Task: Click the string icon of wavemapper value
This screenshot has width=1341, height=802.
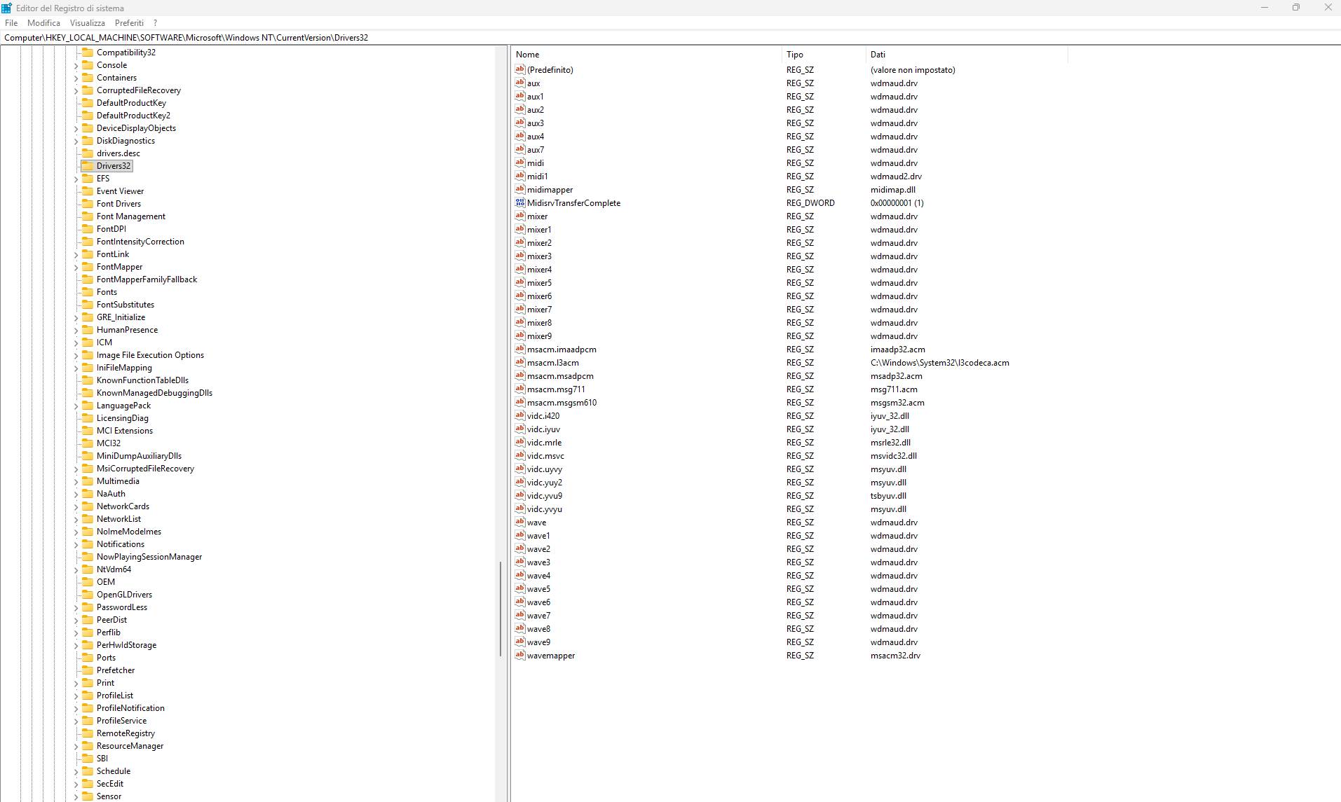Action: click(520, 655)
